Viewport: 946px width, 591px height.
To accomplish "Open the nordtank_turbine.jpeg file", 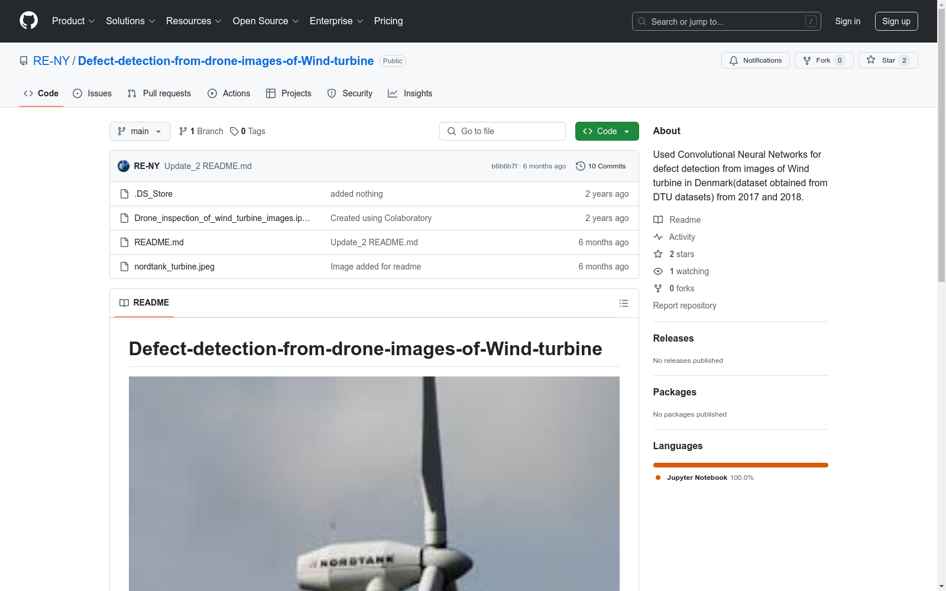I will [x=174, y=267].
